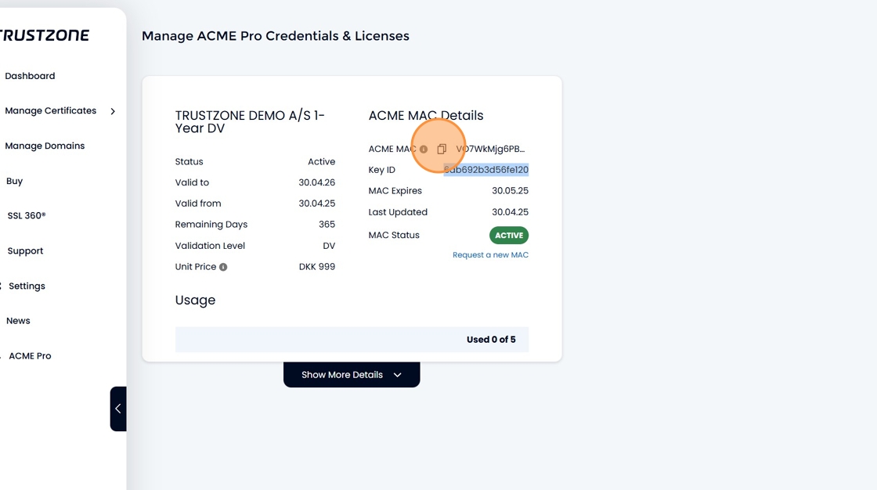Viewport: 877px width, 490px height.
Task: Navigate to SSL 360
Action: click(27, 216)
